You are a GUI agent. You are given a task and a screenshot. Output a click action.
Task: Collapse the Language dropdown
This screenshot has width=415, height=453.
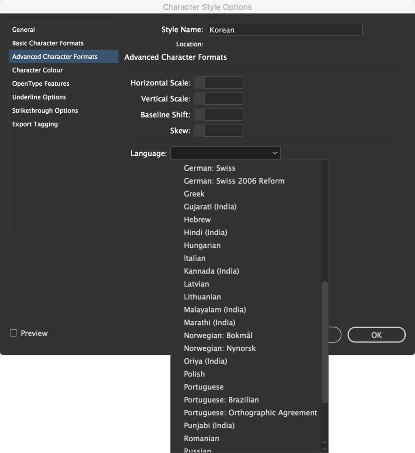coord(225,153)
